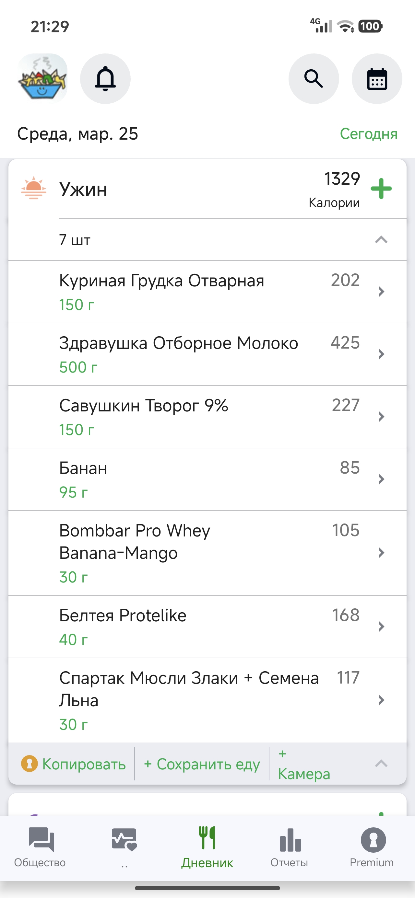Open the Савушкин Творог 9% entry

(x=207, y=417)
